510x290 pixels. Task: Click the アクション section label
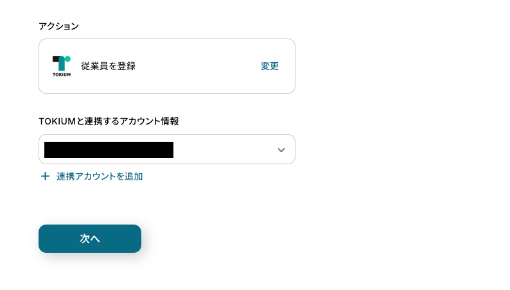(x=58, y=26)
